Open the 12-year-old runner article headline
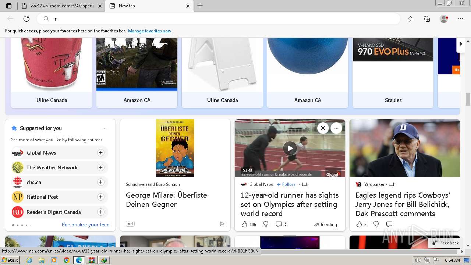This screenshot has width=471, height=265. tap(290, 204)
